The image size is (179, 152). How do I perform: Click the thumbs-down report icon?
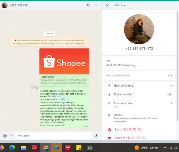(109, 138)
